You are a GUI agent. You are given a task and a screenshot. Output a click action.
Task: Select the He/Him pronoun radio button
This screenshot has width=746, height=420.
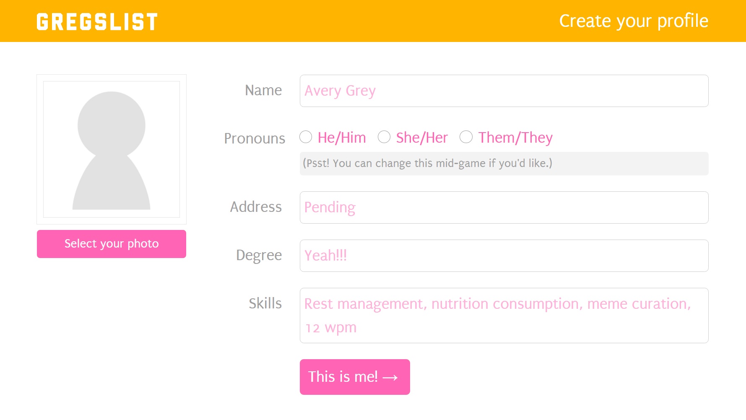(306, 137)
